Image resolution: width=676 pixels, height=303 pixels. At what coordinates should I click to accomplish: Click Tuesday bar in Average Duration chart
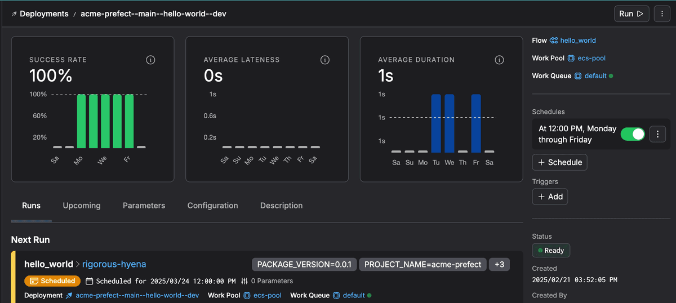(436, 123)
